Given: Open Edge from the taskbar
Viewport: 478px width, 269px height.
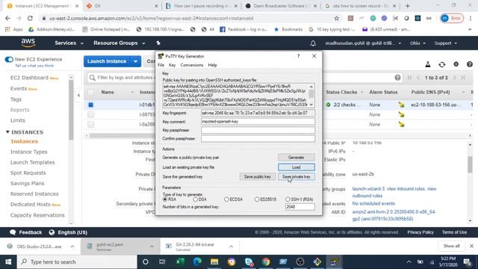Looking at the screenshot, I should coord(197,262).
